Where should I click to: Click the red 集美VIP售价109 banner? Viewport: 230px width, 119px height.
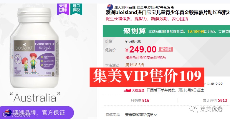[x=147, y=77]
